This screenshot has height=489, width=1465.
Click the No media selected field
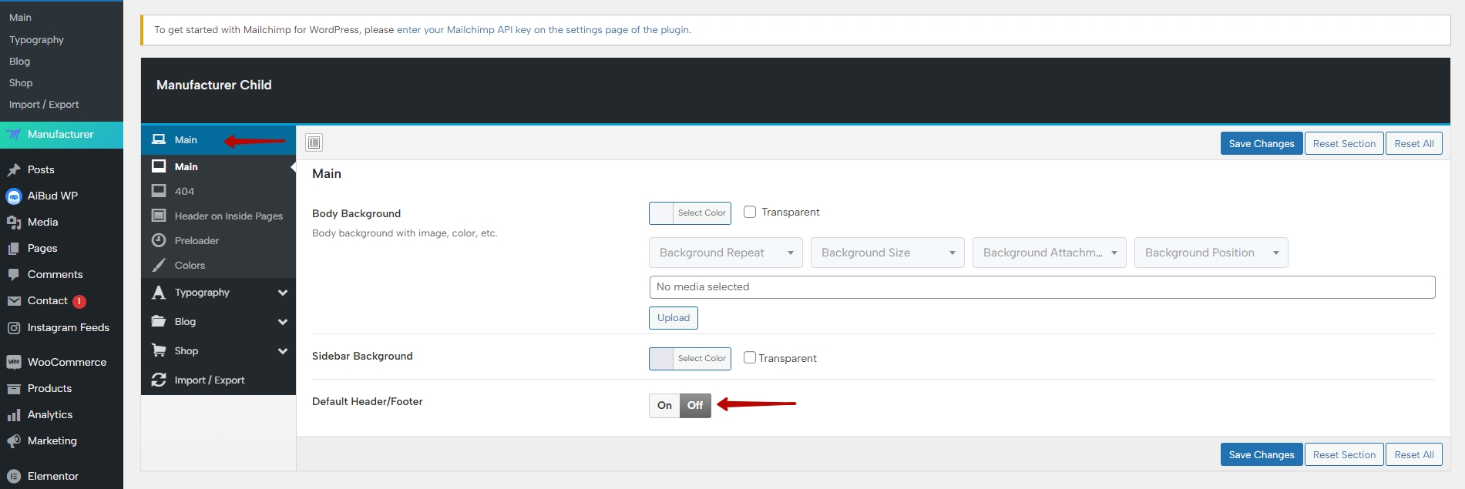(1042, 286)
